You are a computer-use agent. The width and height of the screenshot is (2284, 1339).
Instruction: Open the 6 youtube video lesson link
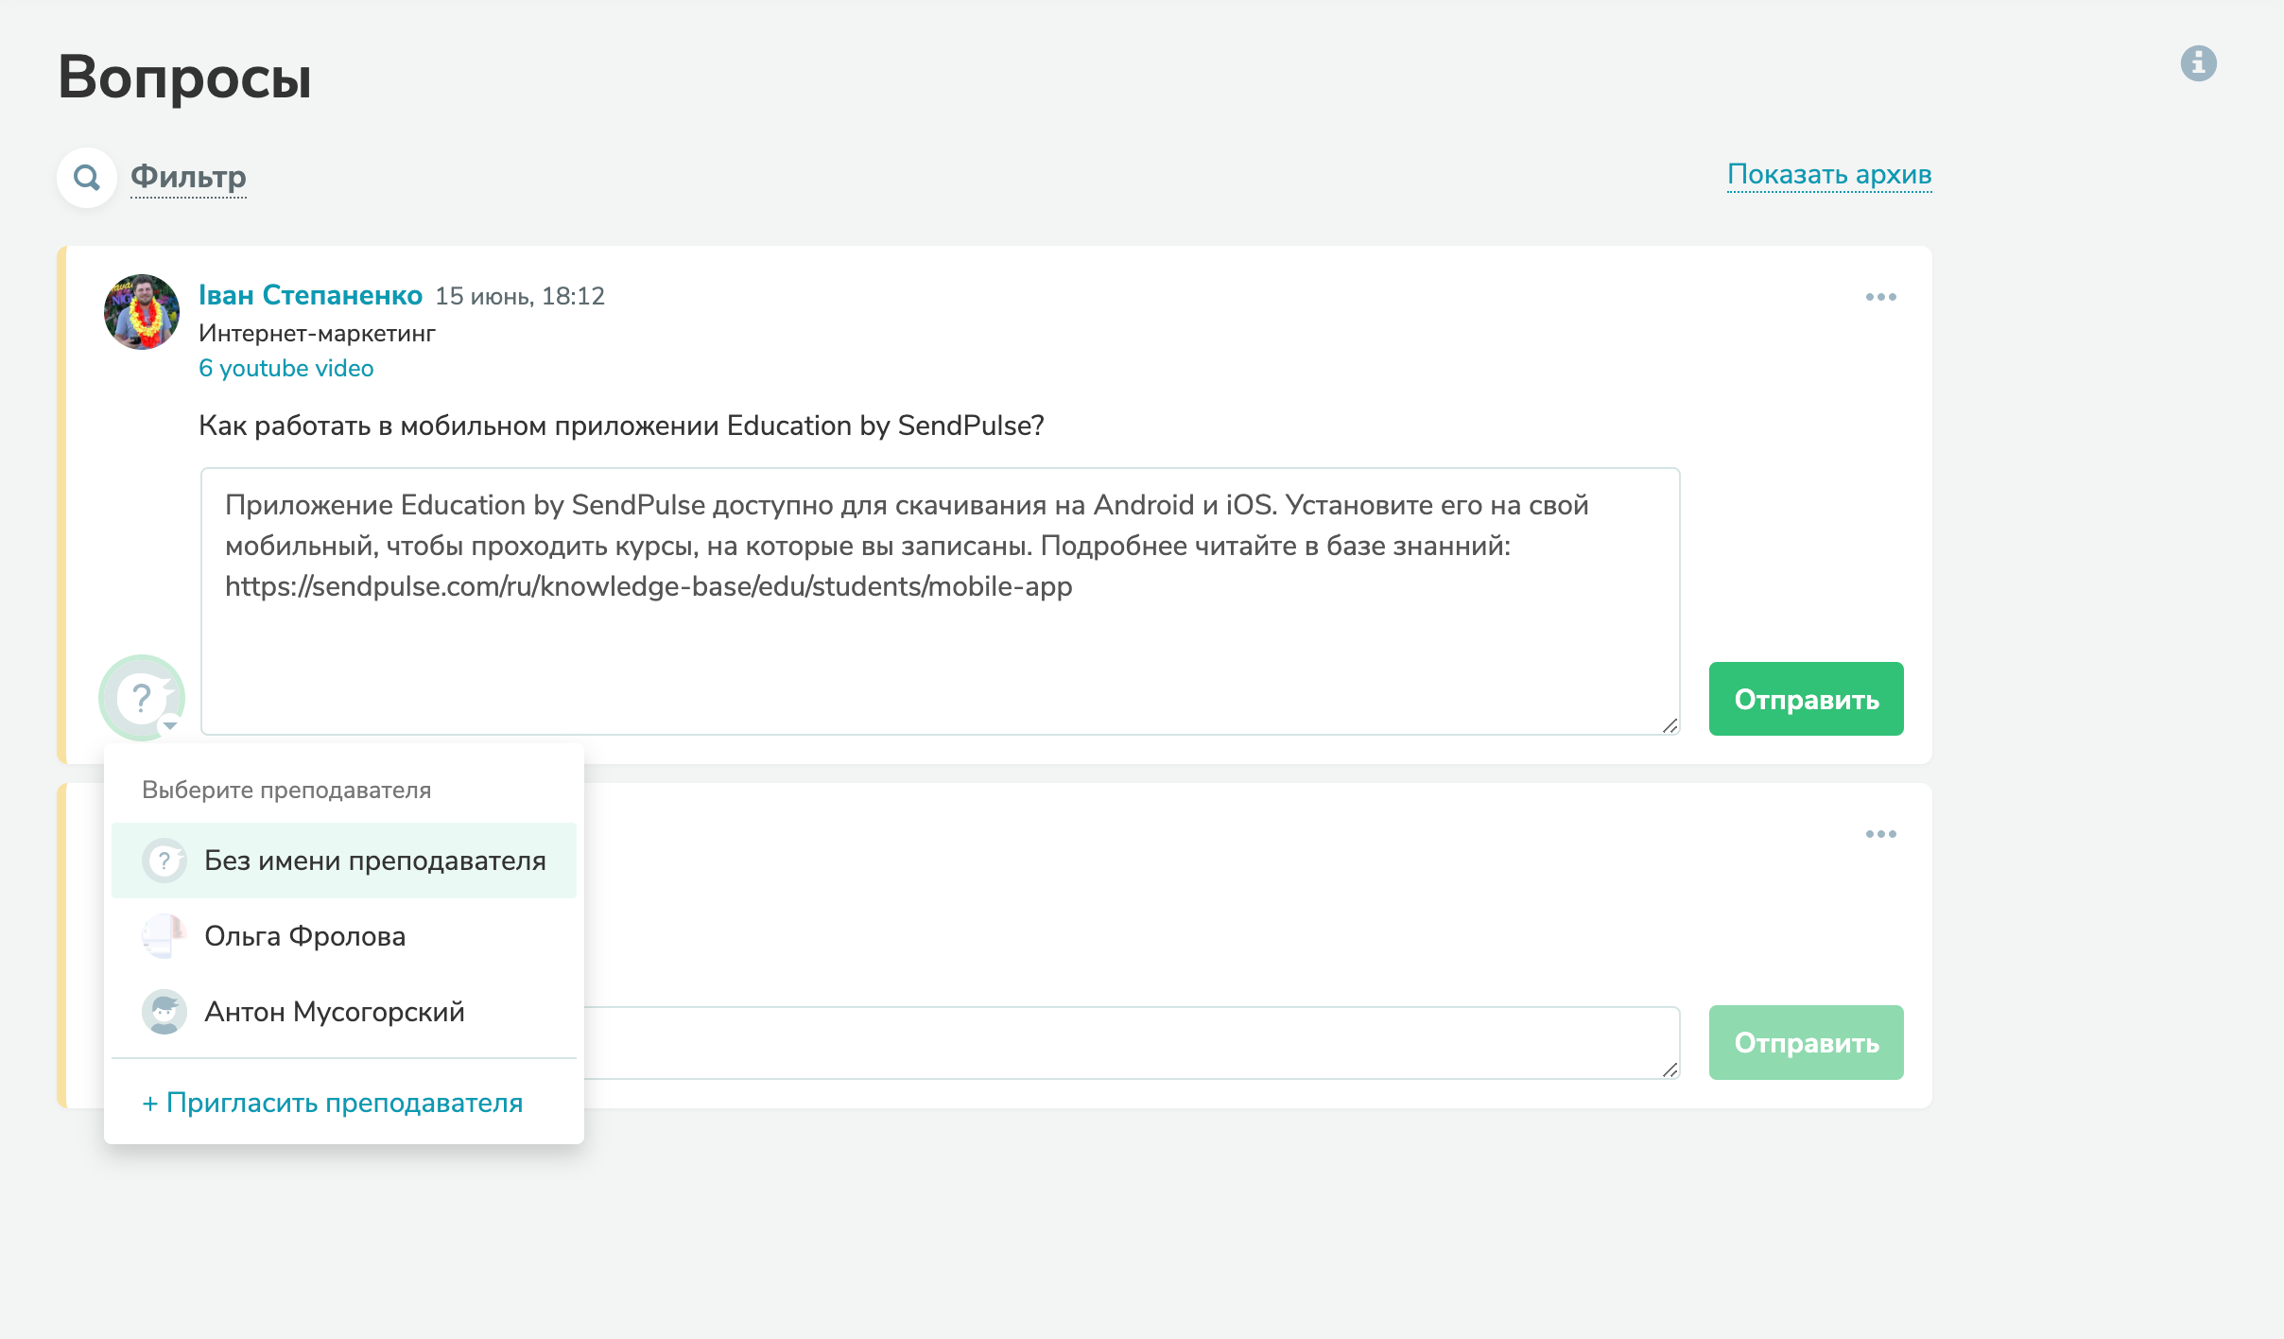point(285,368)
